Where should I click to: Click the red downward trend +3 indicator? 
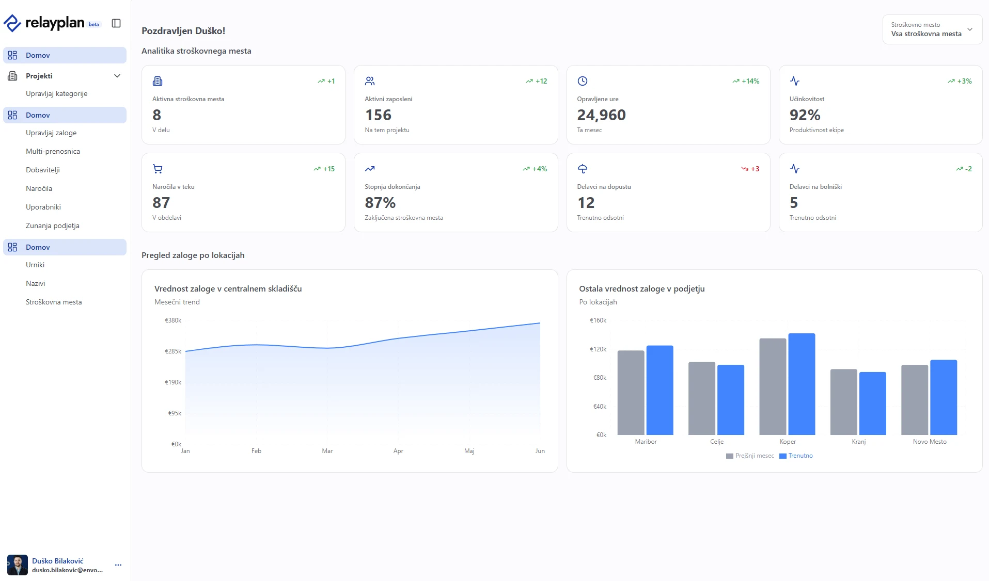point(750,169)
